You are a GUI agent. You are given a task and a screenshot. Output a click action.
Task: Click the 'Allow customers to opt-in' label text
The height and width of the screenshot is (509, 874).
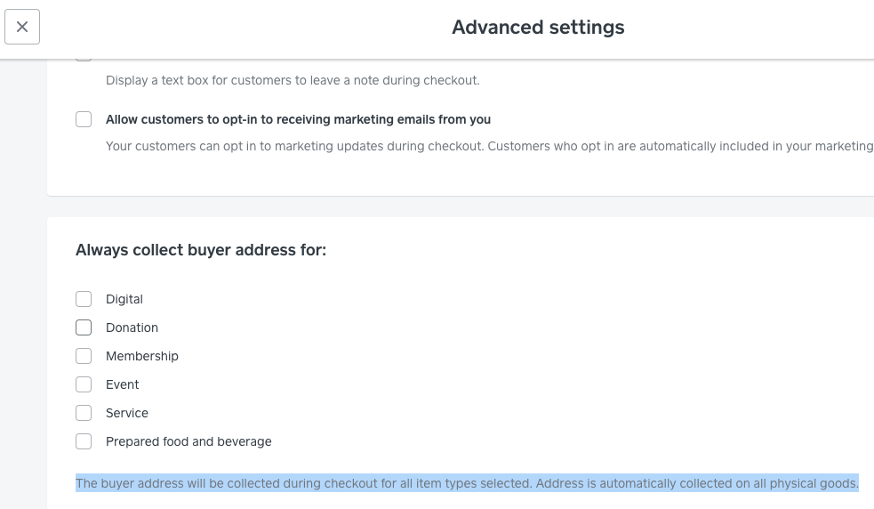point(298,119)
